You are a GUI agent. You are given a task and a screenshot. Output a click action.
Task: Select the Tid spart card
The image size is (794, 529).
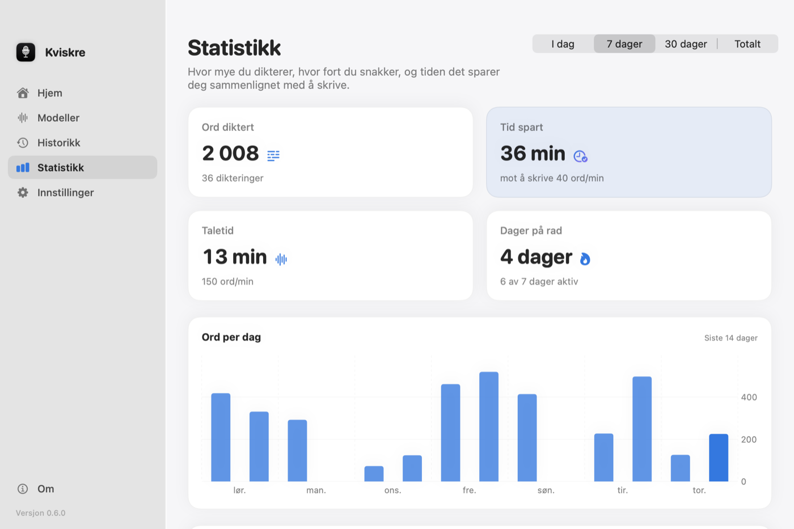(x=629, y=153)
